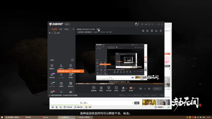Open the feedback message icon in title bar
This screenshot has width=212, height=119.
(x=142, y=24)
